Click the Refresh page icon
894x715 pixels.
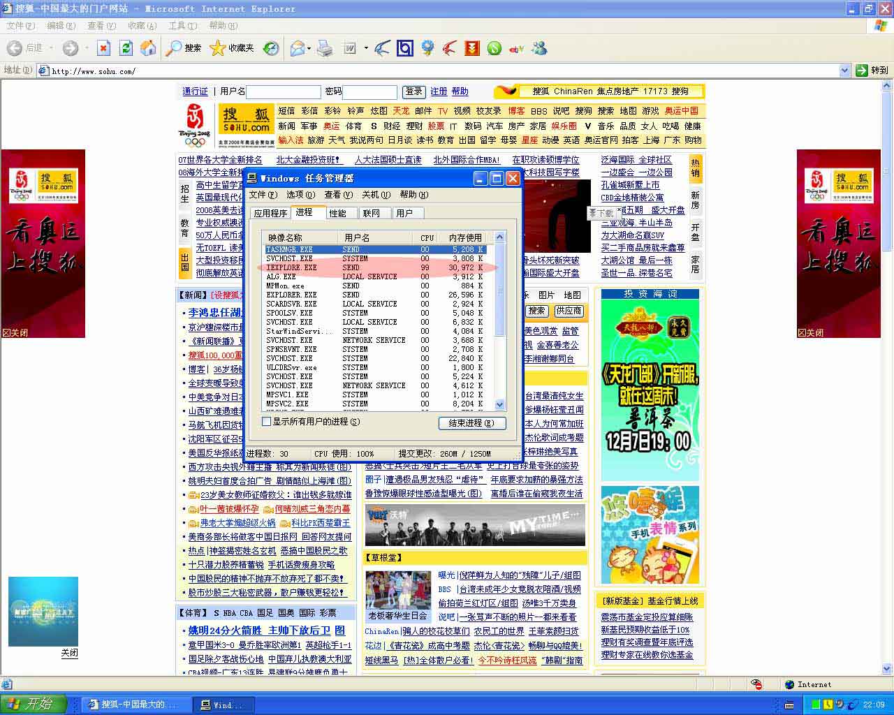[x=126, y=48]
